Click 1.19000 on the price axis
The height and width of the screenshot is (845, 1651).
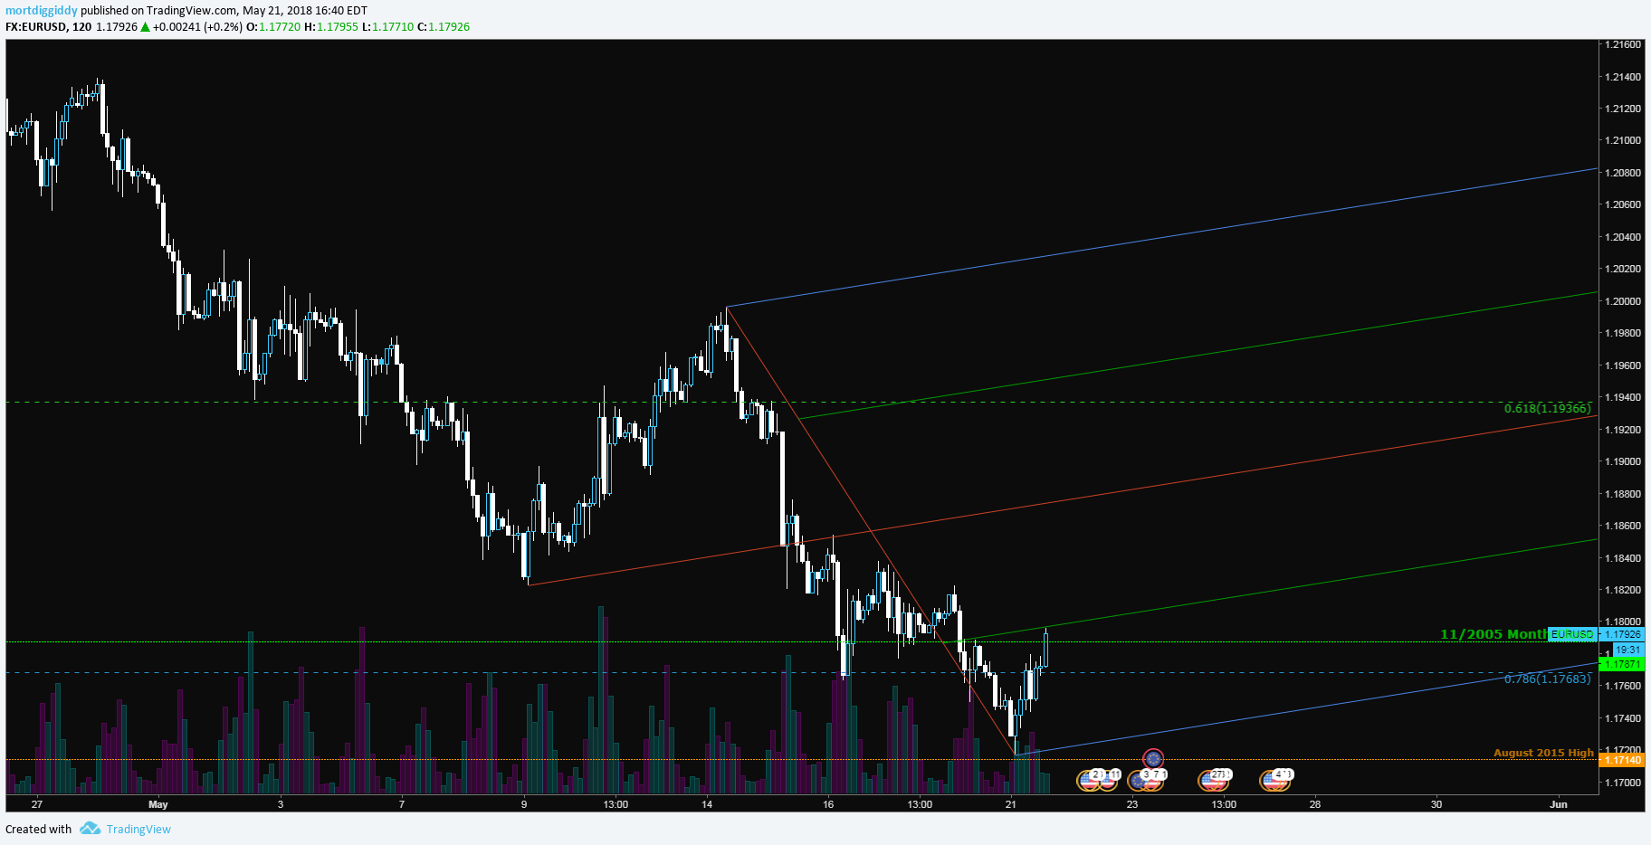[1622, 461]
